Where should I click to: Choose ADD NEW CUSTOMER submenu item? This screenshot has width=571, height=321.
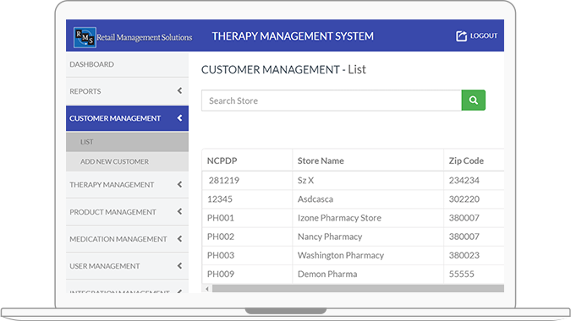pos(127,161)
